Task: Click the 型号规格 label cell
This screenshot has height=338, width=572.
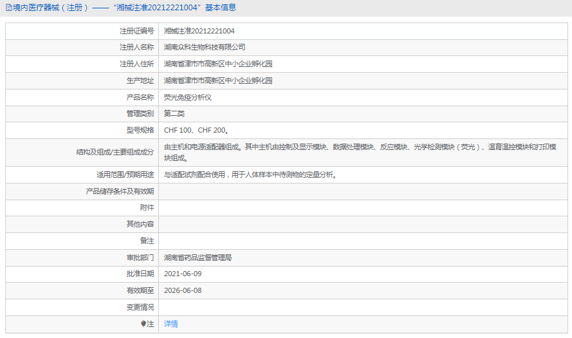Action: click(82, 130)
